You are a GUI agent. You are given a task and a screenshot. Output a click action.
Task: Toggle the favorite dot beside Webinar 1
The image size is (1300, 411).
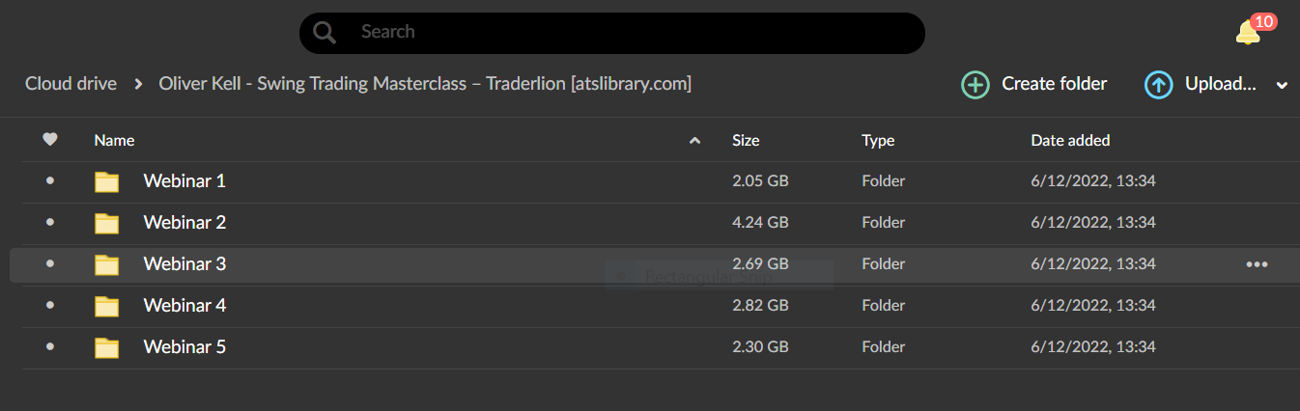click(50, 180)
